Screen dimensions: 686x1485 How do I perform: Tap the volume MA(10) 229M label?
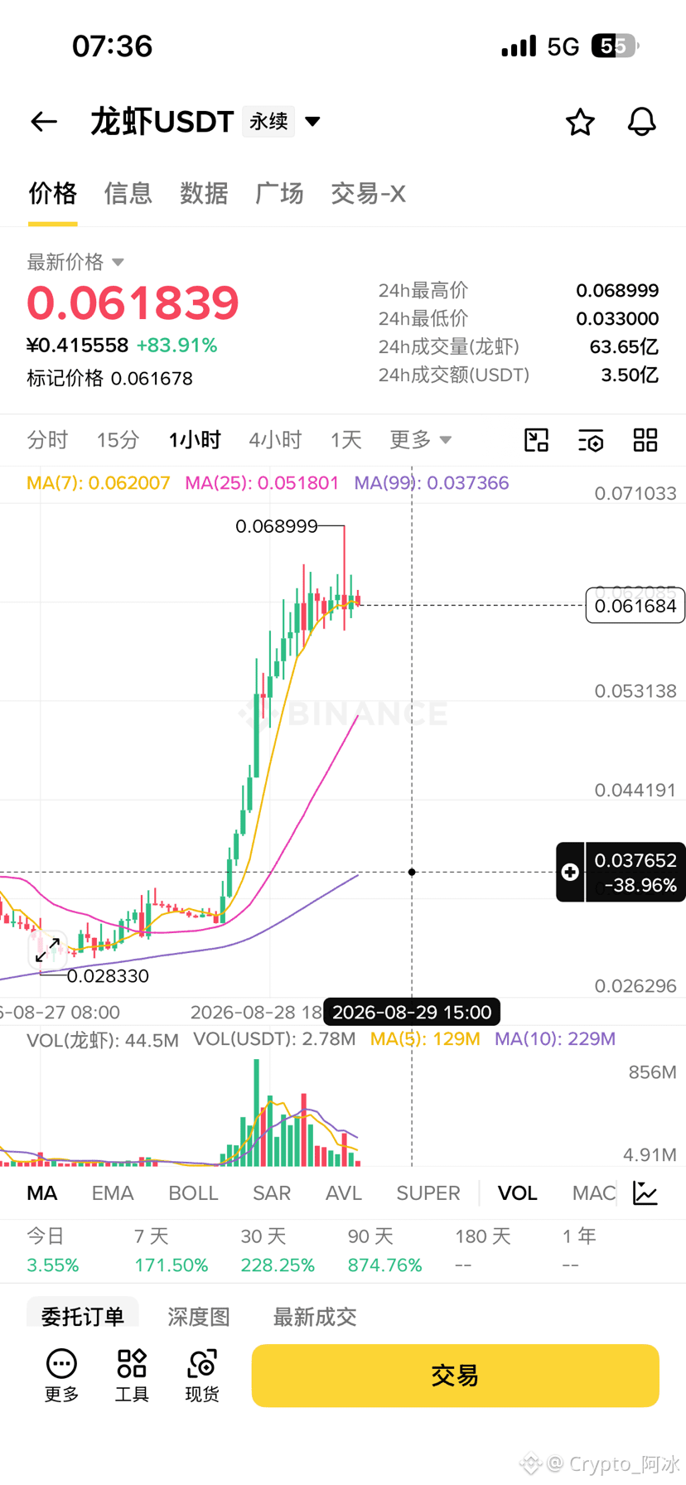tap(555, 1039)
